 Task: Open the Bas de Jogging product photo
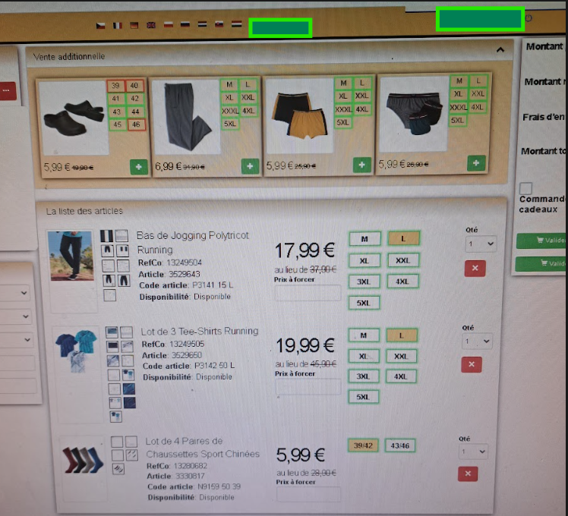(x=71, y=256)
